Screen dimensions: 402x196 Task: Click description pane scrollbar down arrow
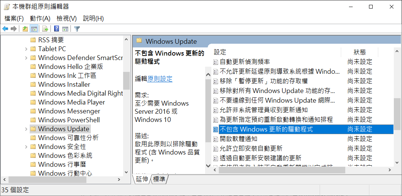[208, 166]
